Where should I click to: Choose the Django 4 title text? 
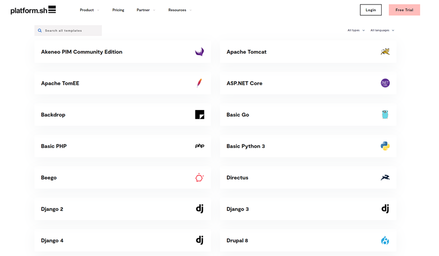(x=52, y=240)
